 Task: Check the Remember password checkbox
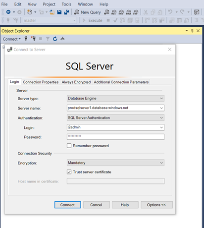point(69,146)
